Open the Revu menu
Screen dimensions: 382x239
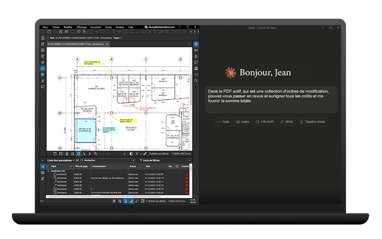tap(45, 27)
